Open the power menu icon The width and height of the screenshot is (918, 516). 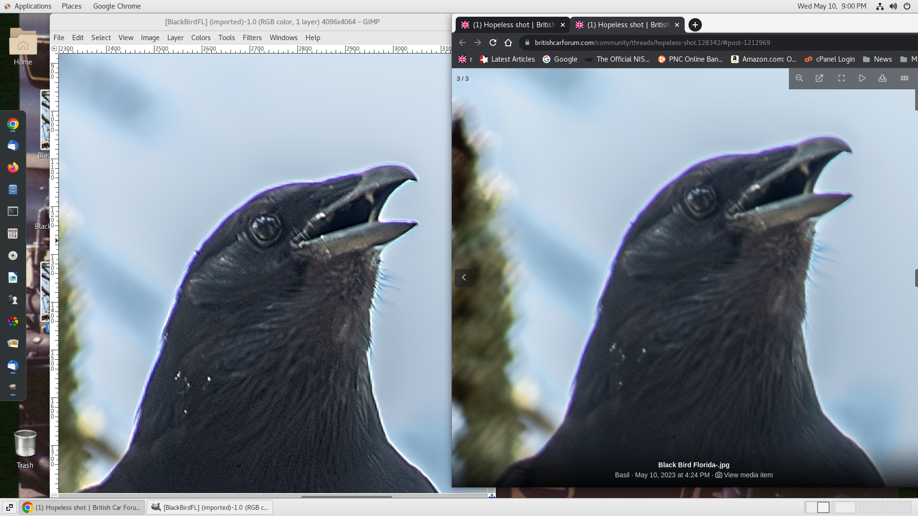[907, 6]
